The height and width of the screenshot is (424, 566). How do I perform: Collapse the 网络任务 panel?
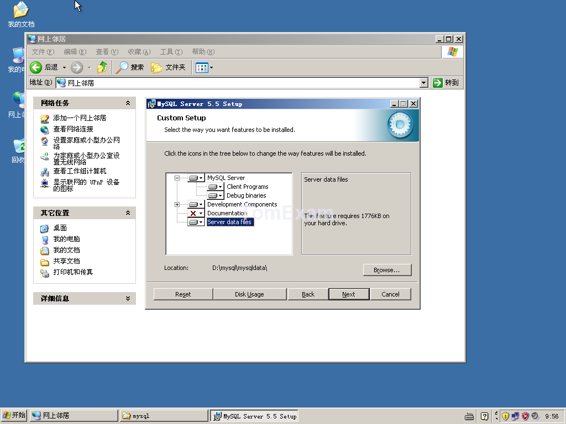click(128, 103)
